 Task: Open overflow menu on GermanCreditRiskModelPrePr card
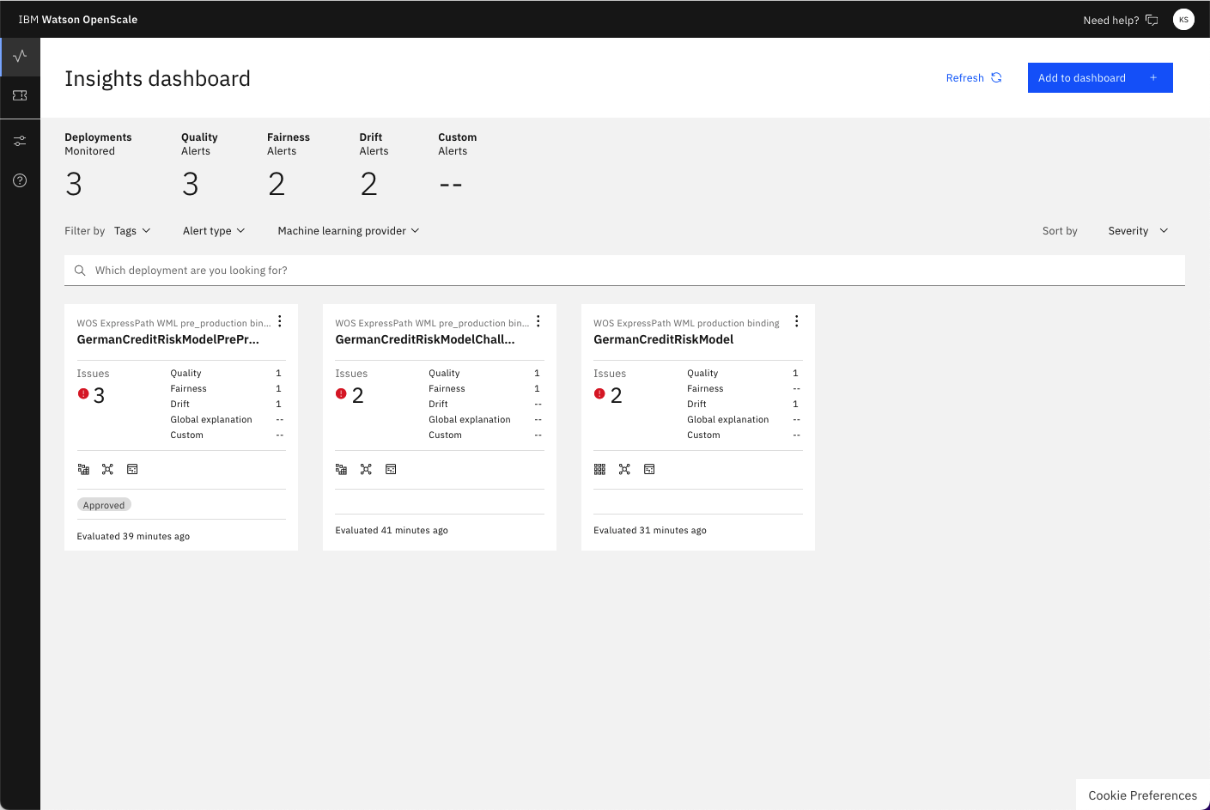[280, 321]
